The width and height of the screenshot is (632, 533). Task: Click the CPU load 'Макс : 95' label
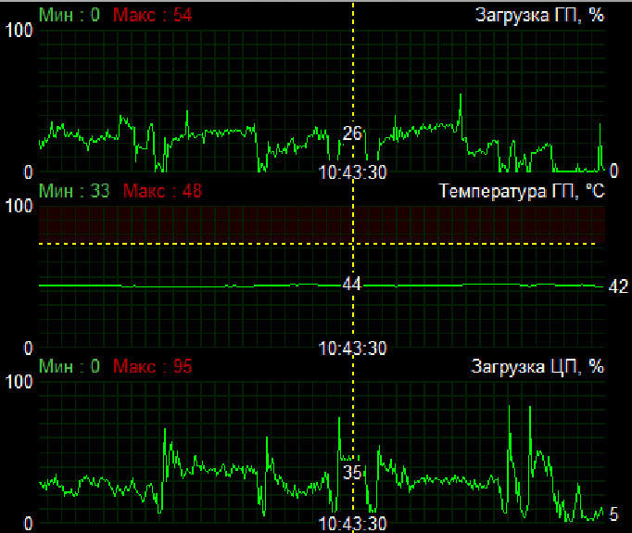(152, 366)
